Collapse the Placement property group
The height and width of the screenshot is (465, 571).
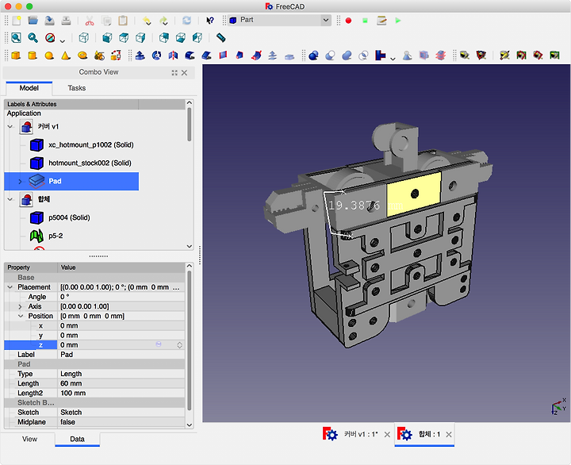[10, 287]
